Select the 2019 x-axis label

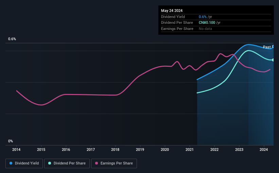(x=140, y=150)
